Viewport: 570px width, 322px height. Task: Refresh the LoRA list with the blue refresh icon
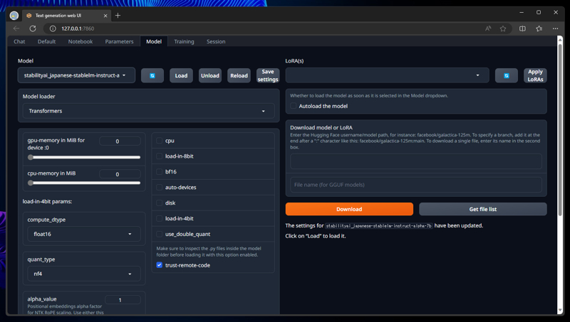point(507,75)
